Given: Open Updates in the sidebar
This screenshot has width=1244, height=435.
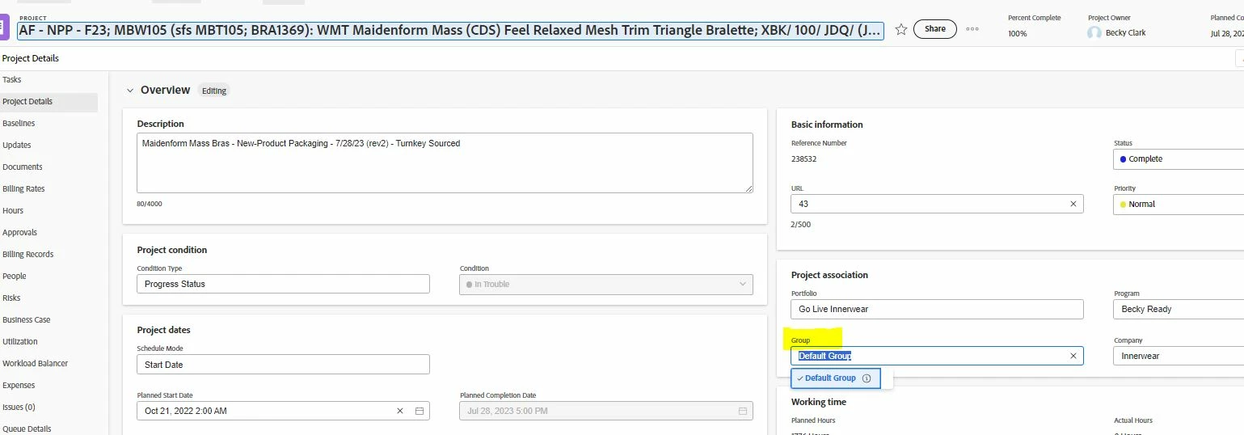Looking at the screenshot, I should click(17, 146).
